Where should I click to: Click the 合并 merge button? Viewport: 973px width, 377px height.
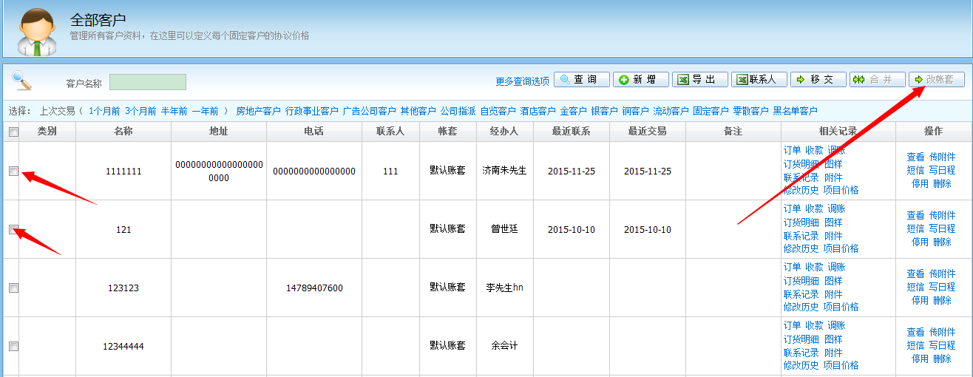[878, 80]
